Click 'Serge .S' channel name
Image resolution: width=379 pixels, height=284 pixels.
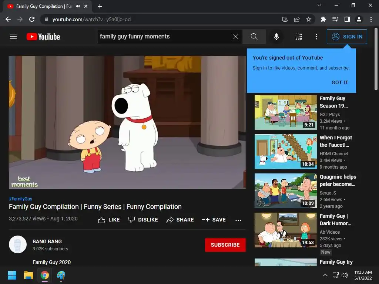pyautogui.click(x=328, y=193)
